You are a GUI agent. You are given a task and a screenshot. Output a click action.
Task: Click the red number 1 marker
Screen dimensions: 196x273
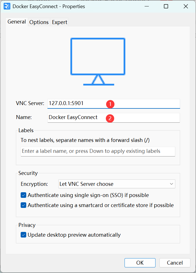pyautogui.click(x=110, y=104)
